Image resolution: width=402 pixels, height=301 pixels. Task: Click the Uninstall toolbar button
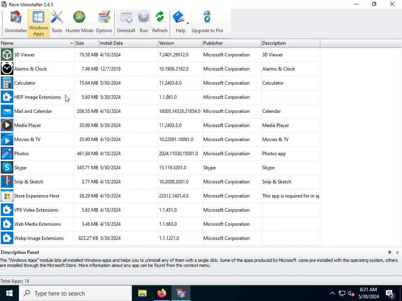pos(126,23)
